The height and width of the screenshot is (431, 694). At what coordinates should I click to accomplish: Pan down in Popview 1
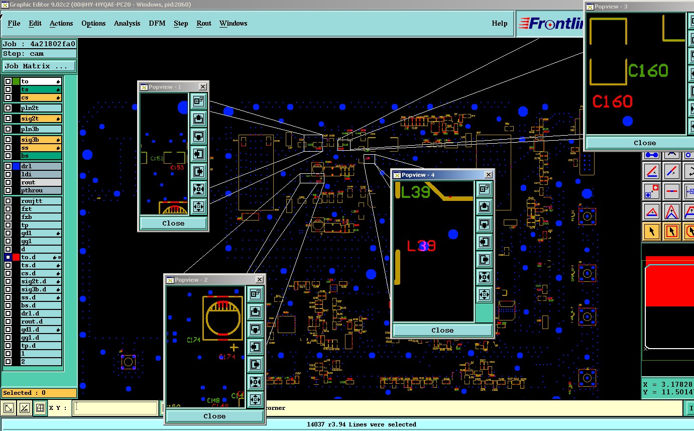click(x=198, y=136)
